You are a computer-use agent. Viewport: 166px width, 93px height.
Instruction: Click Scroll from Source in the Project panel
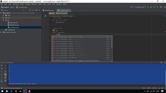pos(30,10)
